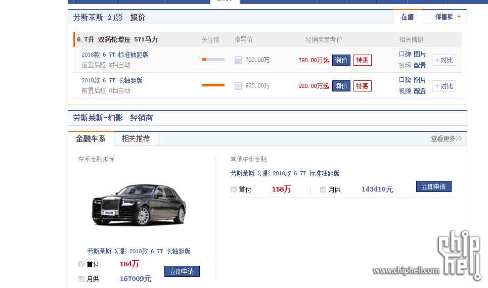Open 图片 for the 长轴距版 row
The height and width of the screenshot is (288, 488).
(420, 80)
